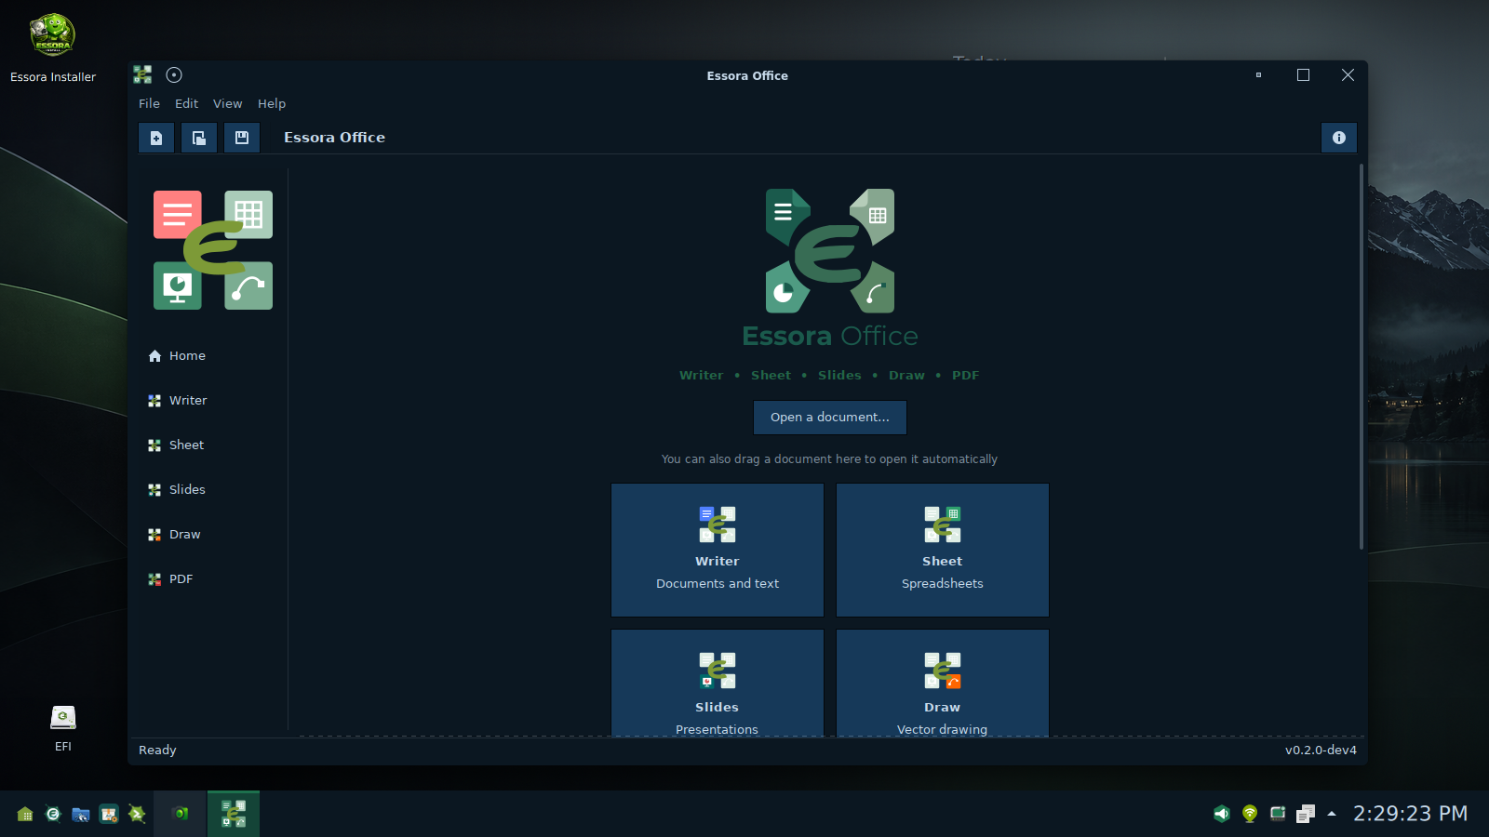
Task: Click the display monitor tray icon
Action: coord(1278,814)
